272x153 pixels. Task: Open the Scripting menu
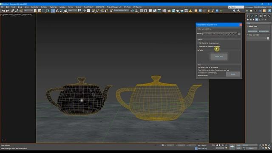(62, 7)
